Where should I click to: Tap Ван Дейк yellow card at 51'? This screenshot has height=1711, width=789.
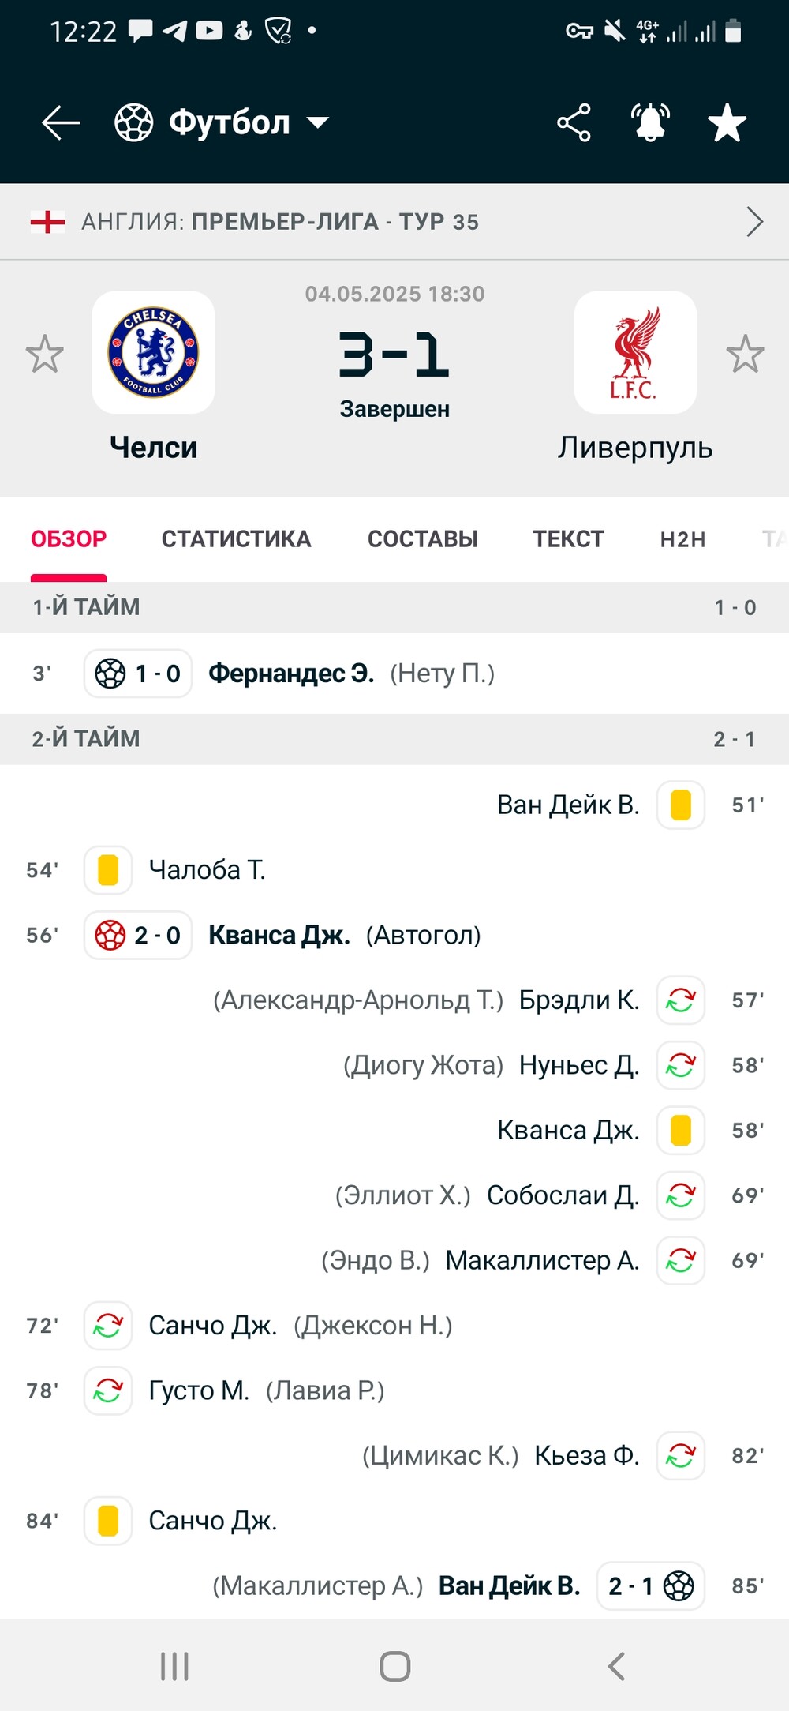coord(681,805)
